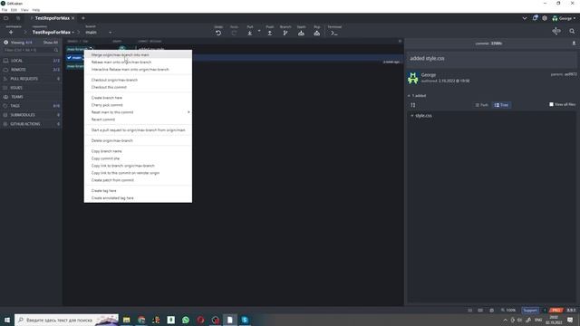This screenshot has width=580, height=326.
Task: Click the Redo toolbar icon
Action: point(234,33)
